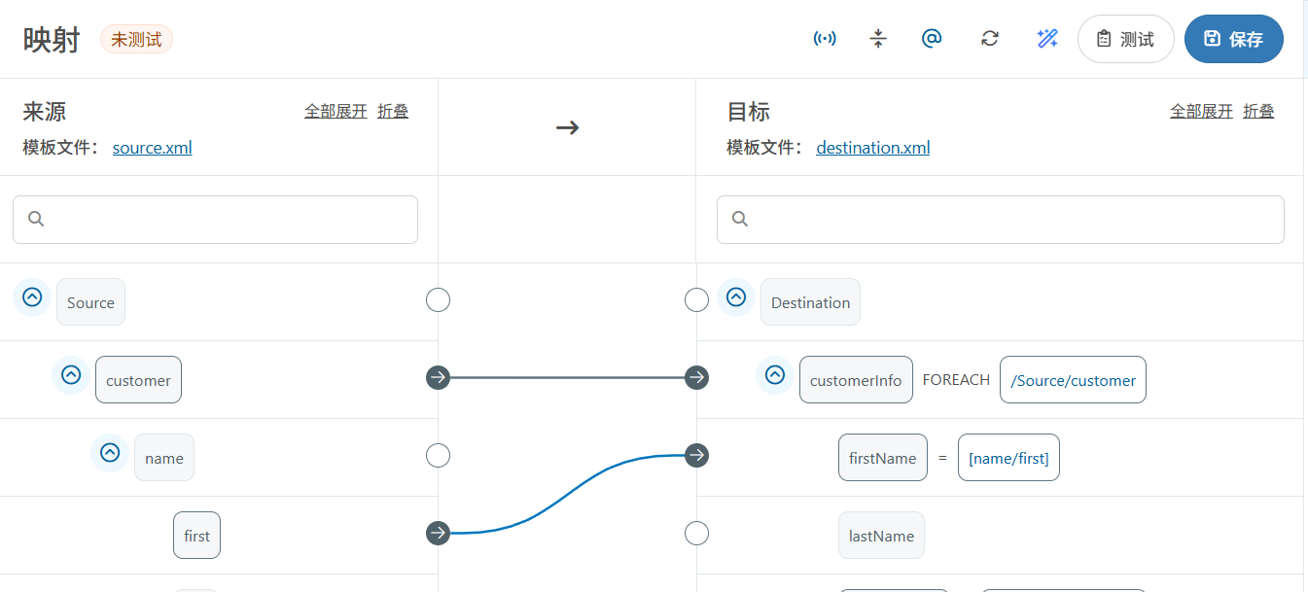
Task: Collapse the Destination root node
Action: tap(736, 297)
